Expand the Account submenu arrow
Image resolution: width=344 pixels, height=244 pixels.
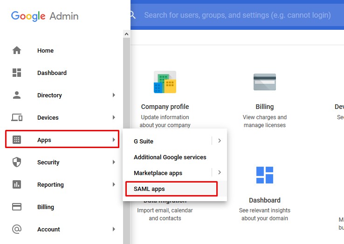point(114,229)
